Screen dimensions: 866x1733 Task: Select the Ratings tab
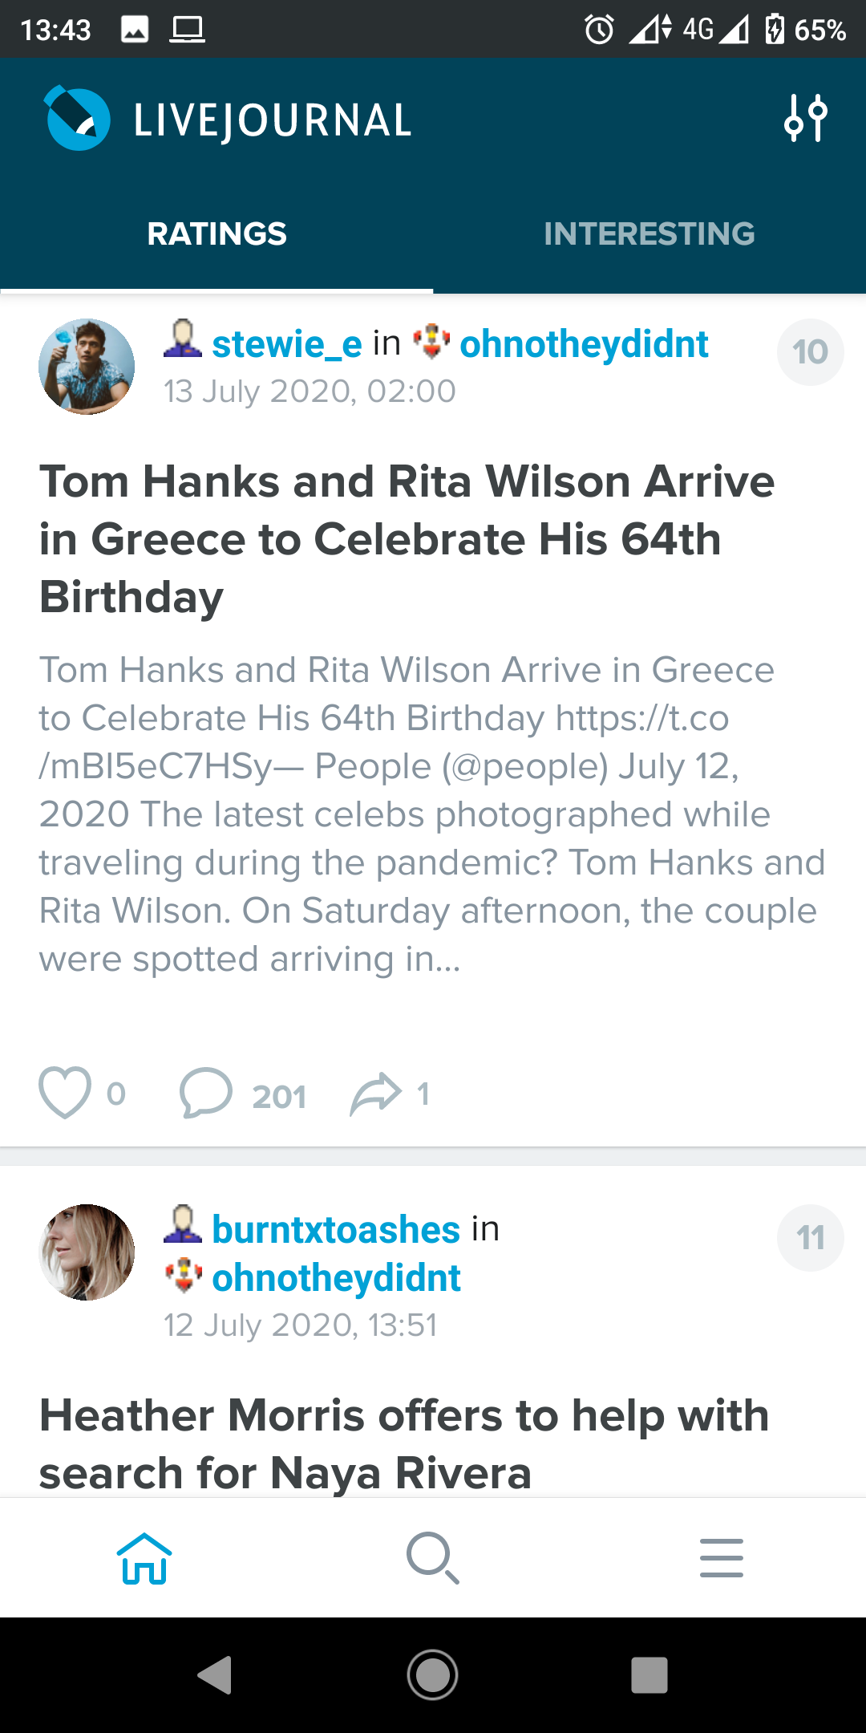(216, 233)
